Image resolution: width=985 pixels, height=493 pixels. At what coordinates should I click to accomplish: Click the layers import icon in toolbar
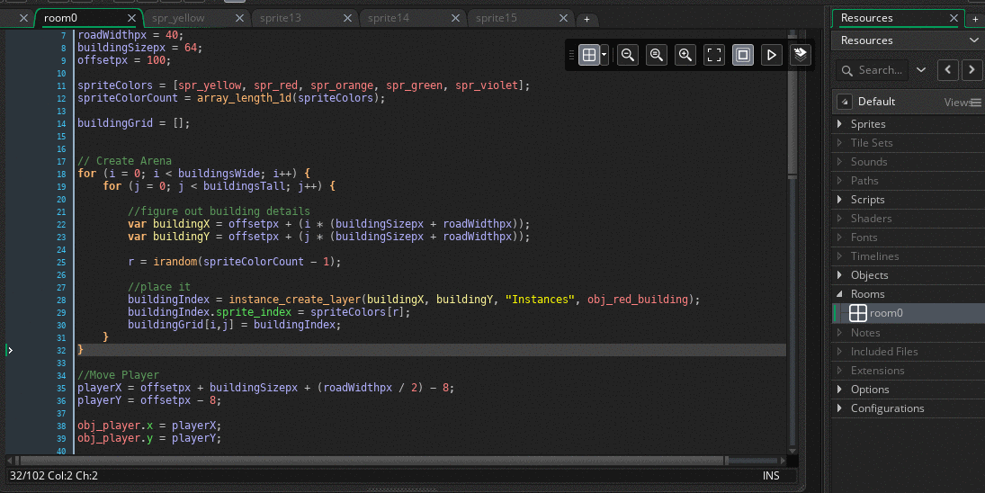(x=801, y=55)
